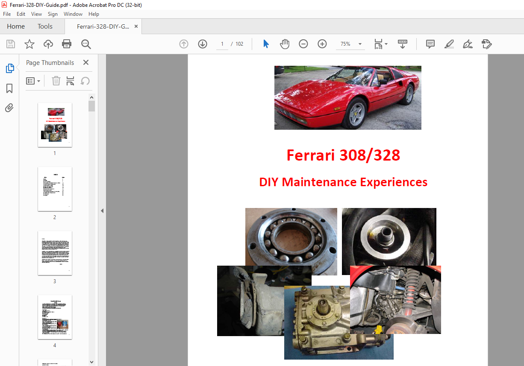Add a sticky note comment
The image size is (524, 366).
pyautogui.click(x=430, y=44)
